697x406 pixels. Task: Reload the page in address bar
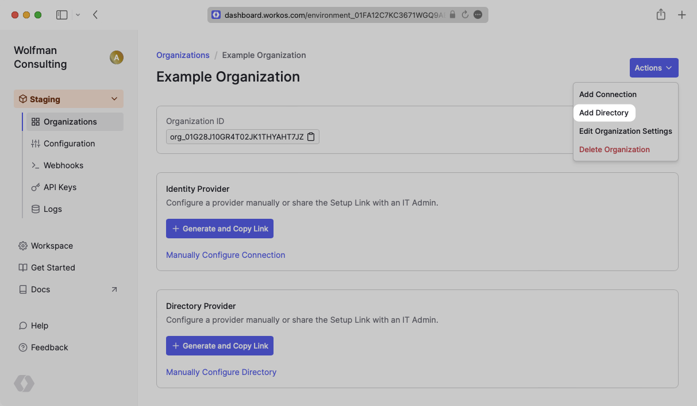465,15
